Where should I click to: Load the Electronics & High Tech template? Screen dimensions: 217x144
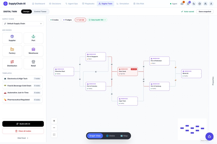pyautogui.click(x=22, y=79)
